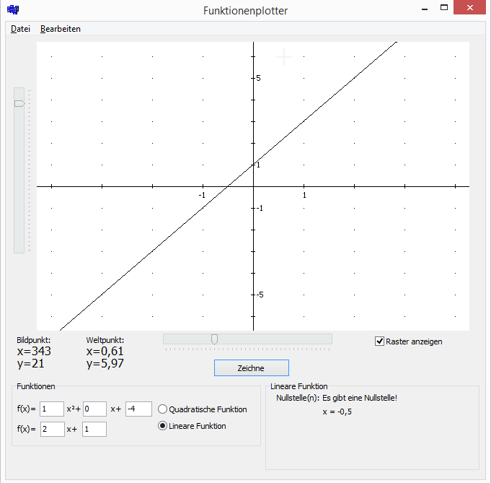Click the Nullstelle result x = -0,5
The image size is (491, 483).
pos(339,412)
